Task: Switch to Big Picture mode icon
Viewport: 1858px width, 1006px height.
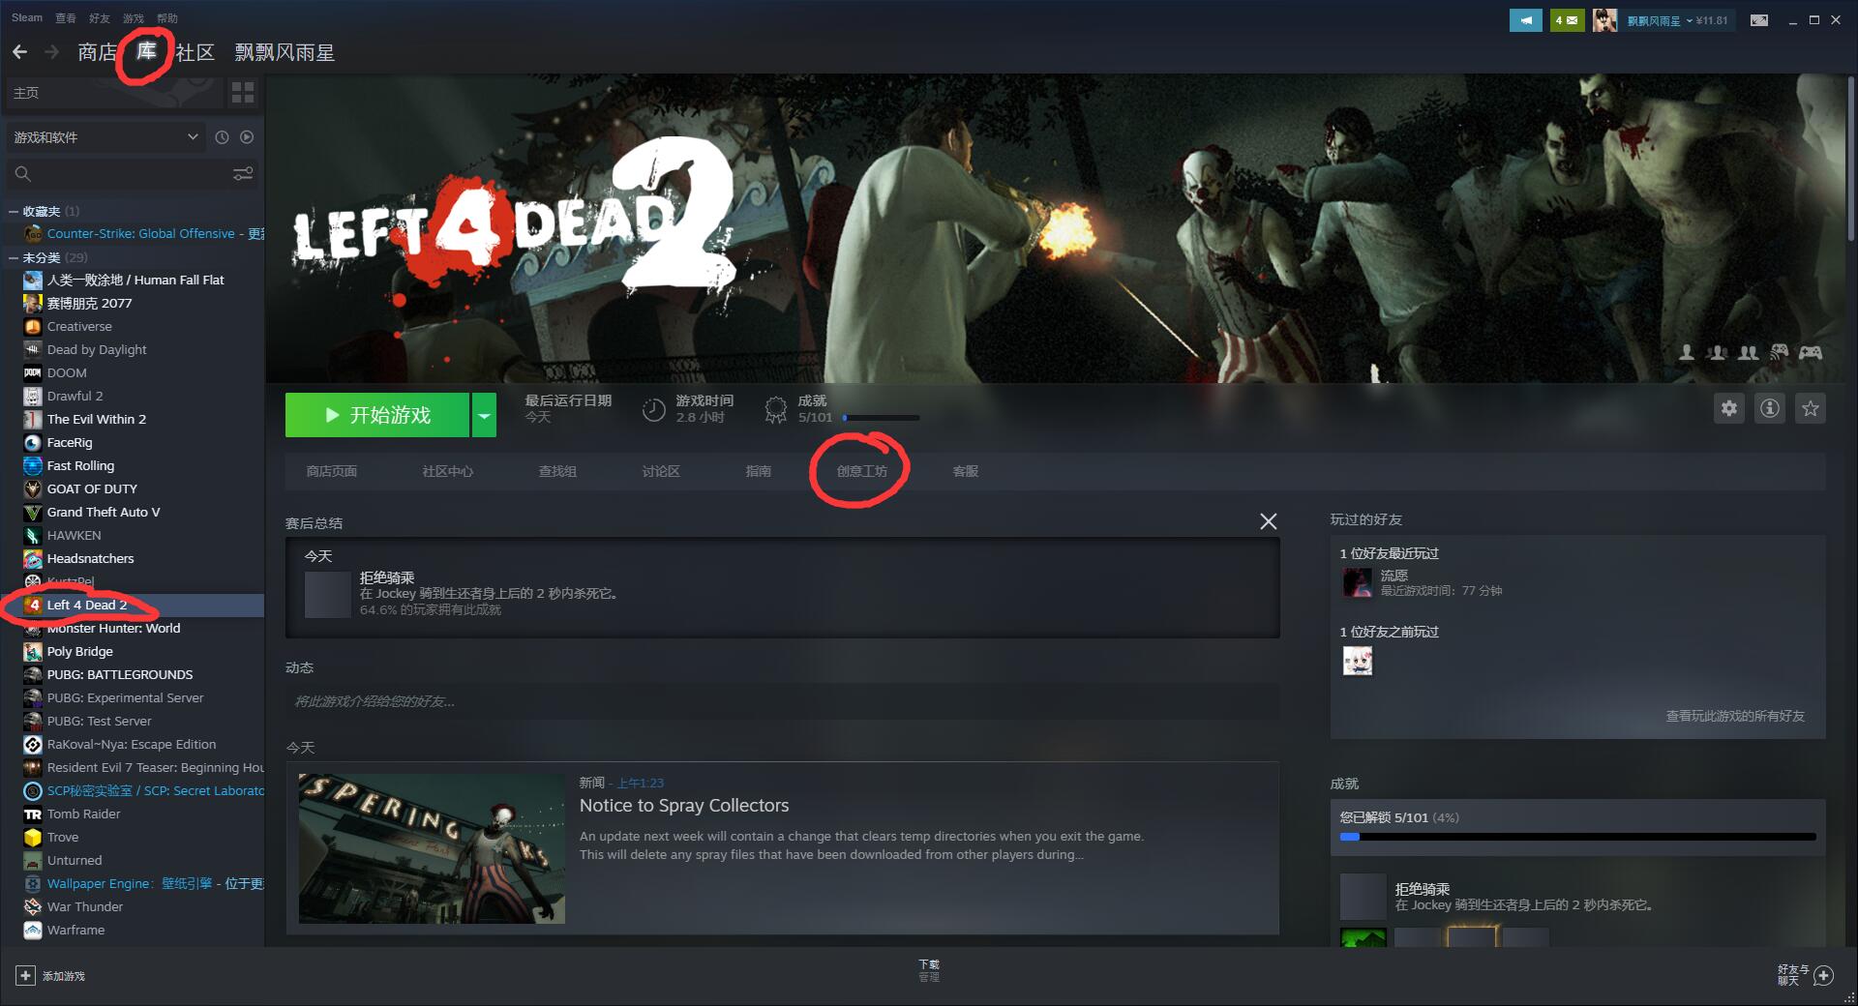Action: pyautogui.click(x=1759, y=19)
